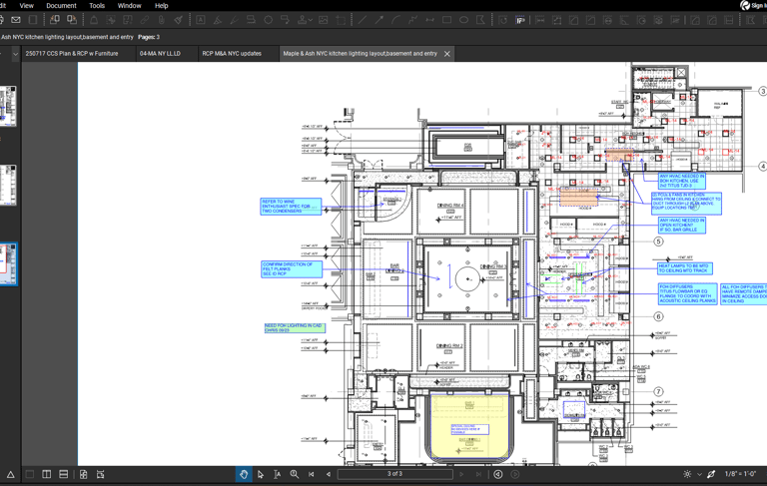Click the Sign In button

point(753,5)
